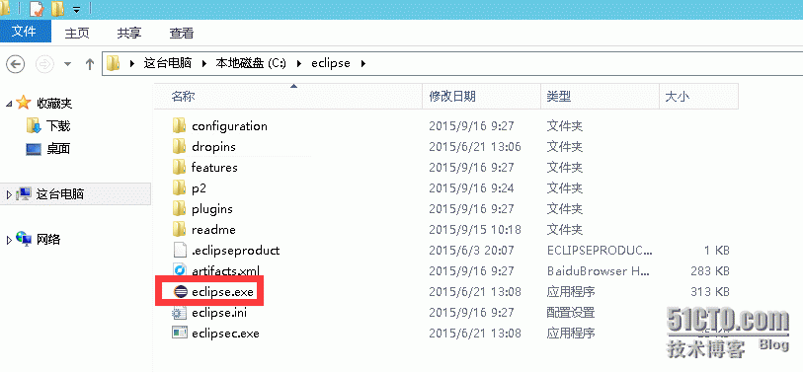Image resolution: width=803 pixels, height=372 pixels.
Task: Select 收藏夹 in the navigation pane
Action: tap(54, 104)
